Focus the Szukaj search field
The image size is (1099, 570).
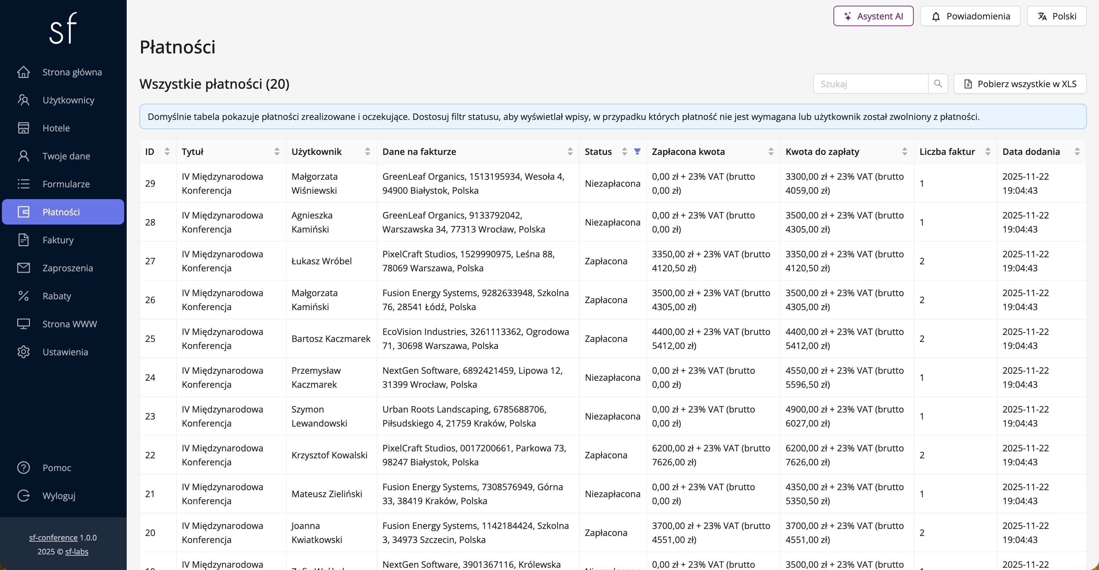(x=870, y=84)
